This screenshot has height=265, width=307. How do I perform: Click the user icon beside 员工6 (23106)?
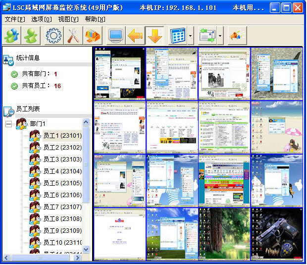pos(35,195)
